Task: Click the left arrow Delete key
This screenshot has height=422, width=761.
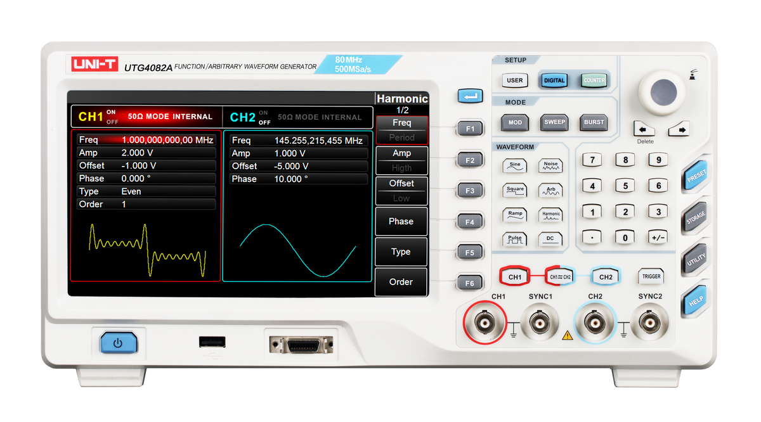Action: point(645,129)
